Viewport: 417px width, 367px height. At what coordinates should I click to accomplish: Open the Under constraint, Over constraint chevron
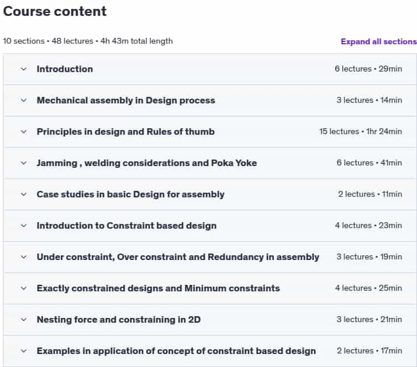pyautogui.click(x=24, y=257)
